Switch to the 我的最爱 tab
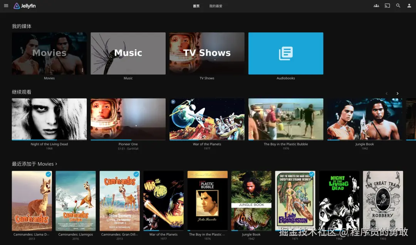Image resolution: width=416 pixels, height=245 pixels. 216,6
